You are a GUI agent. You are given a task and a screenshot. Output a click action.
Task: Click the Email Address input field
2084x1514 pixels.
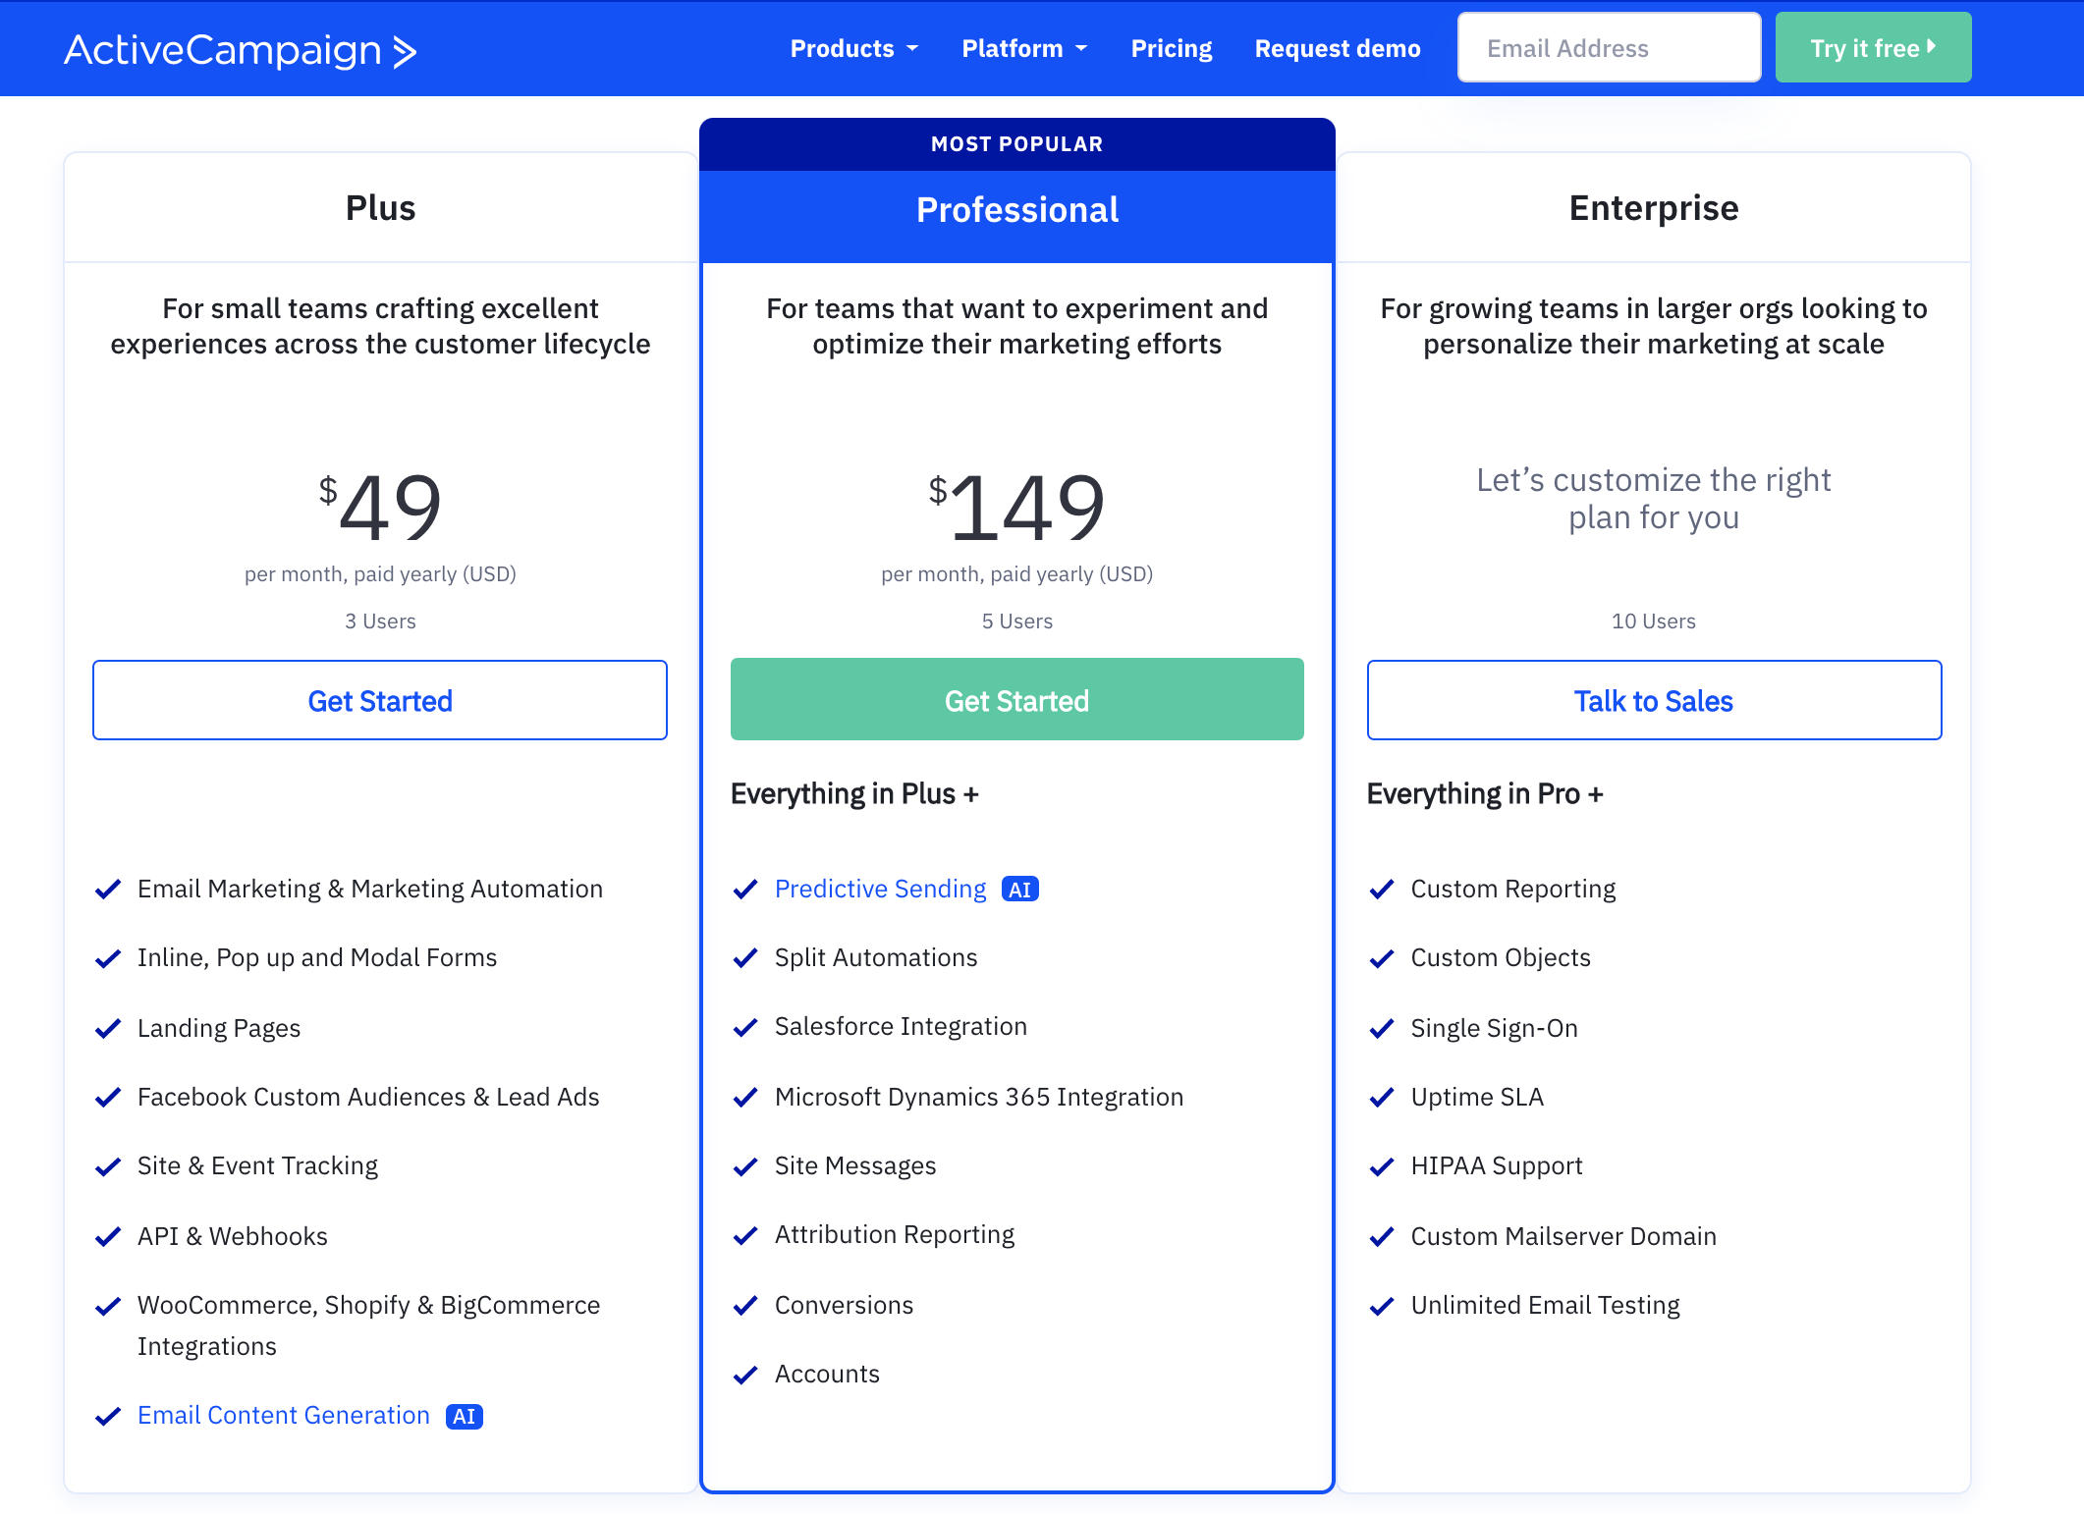tap(1608, 46)
